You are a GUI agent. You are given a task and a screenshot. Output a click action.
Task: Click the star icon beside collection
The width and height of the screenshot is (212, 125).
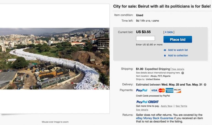tap(165, 55)
